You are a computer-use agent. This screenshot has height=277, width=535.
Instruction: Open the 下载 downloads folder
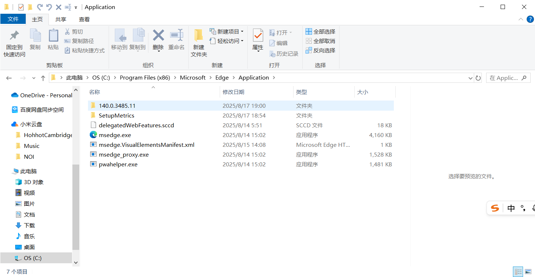[x=25, y=226]
